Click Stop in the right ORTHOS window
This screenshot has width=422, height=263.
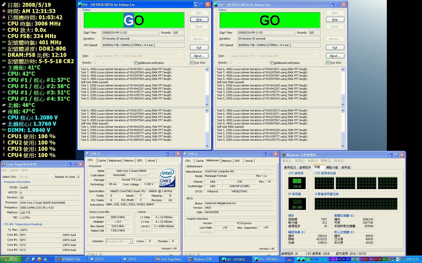tap(335, 20)
